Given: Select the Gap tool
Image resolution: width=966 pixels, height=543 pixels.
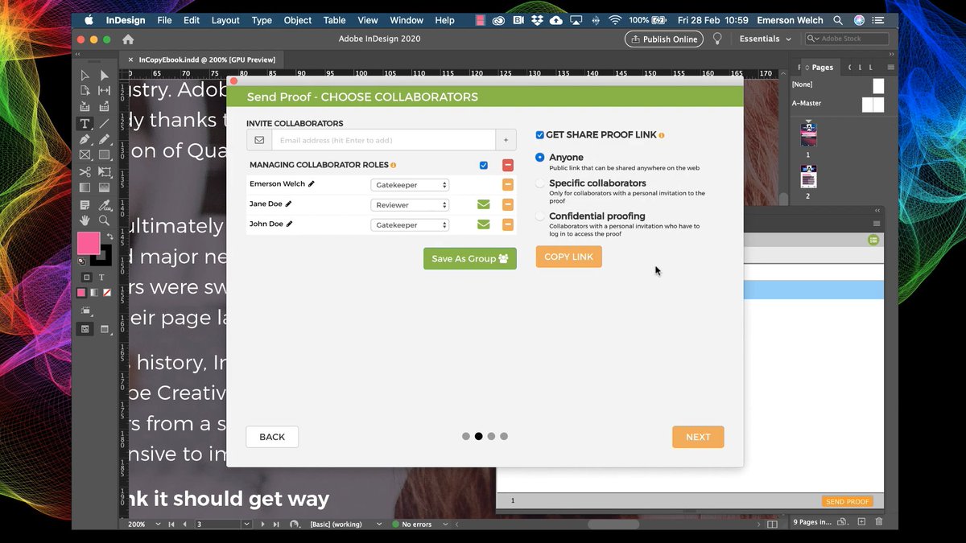Looking at the screenshot, I should pos(104,91).
